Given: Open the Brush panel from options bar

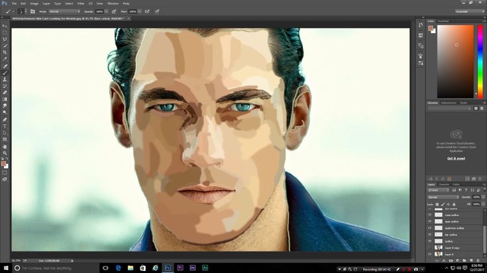Looking at the screenshot, I should point(32,11).
